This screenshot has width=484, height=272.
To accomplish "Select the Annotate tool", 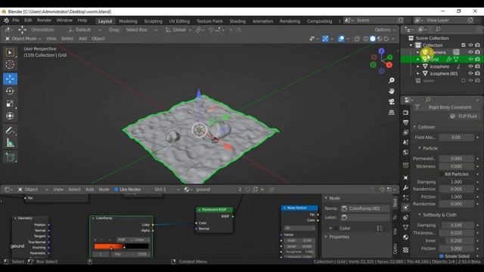I will (x=10, y=131).
